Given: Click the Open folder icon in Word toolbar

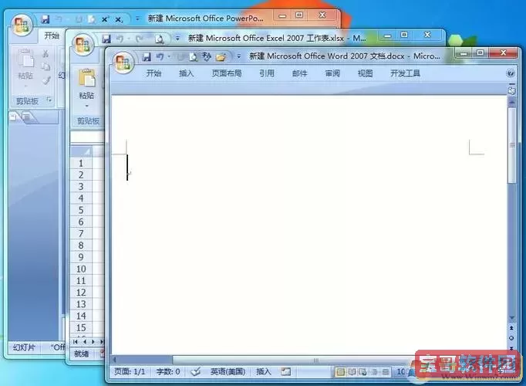Looking at the screenshot, I should point(221,57).
